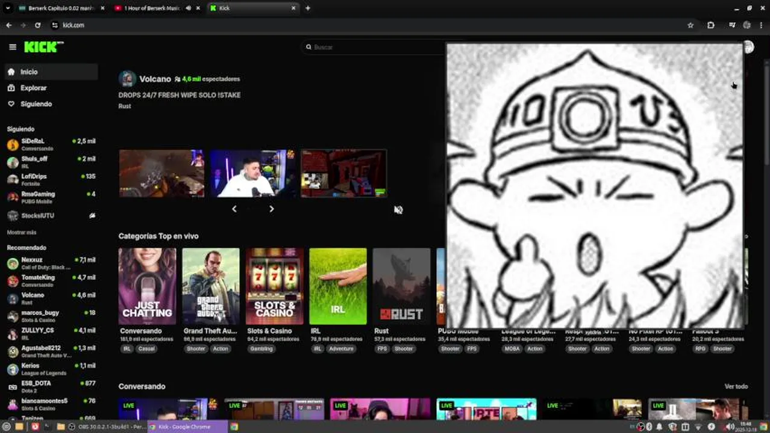Open the hamburger sidebar menu
Viewport: 770px width, 433px height.
click(x=13, y=47)
